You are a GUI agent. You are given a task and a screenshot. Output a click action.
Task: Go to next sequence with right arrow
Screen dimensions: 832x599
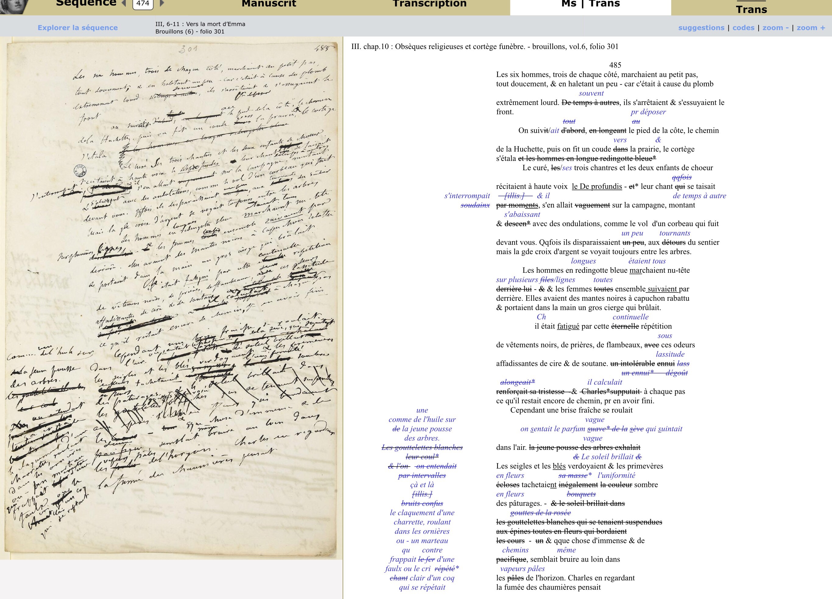162,3
